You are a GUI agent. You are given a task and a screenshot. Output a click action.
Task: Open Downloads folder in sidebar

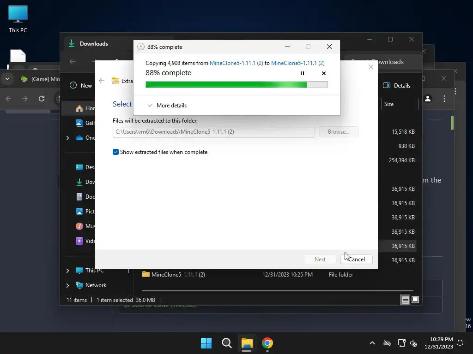point(85,182)
